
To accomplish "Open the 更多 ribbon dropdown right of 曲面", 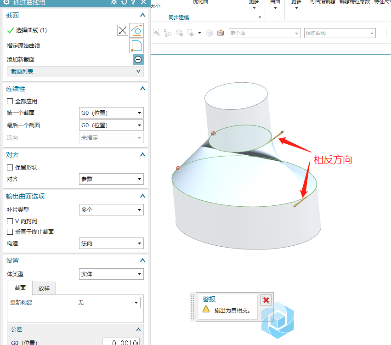I will point(296,5).
